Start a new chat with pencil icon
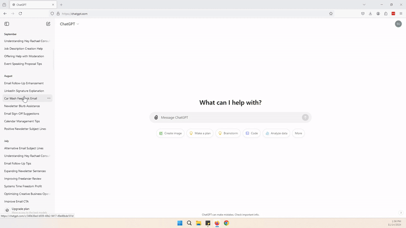Image resolution: width=406 pixels, height=228 pixels. [48, 24]
